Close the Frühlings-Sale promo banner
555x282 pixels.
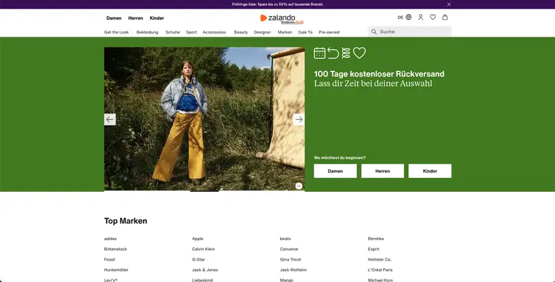point(449,5)
